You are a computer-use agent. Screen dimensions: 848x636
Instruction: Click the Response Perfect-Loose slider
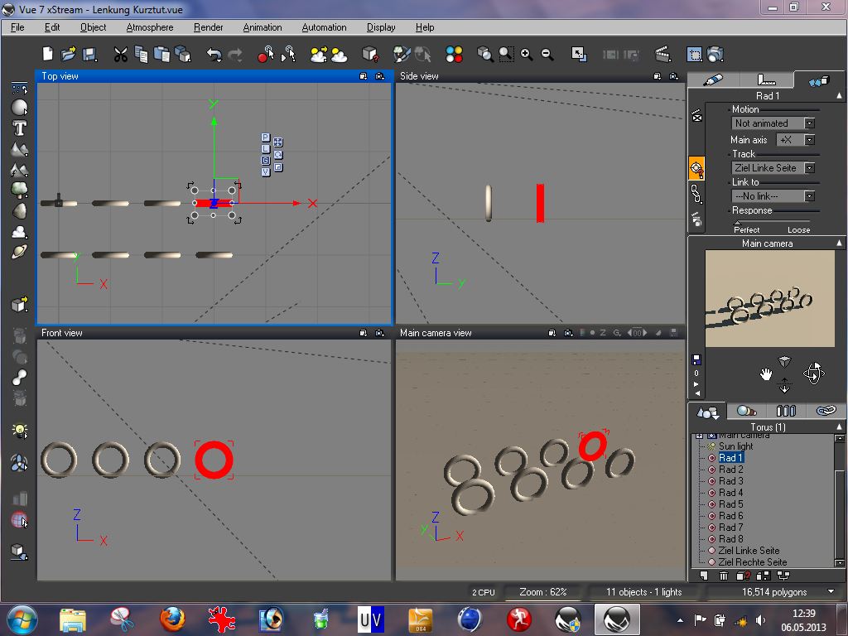click(772, 221)
